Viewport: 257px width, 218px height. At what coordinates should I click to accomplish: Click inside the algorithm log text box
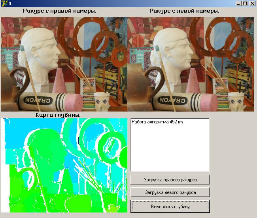tap(170, 145)
